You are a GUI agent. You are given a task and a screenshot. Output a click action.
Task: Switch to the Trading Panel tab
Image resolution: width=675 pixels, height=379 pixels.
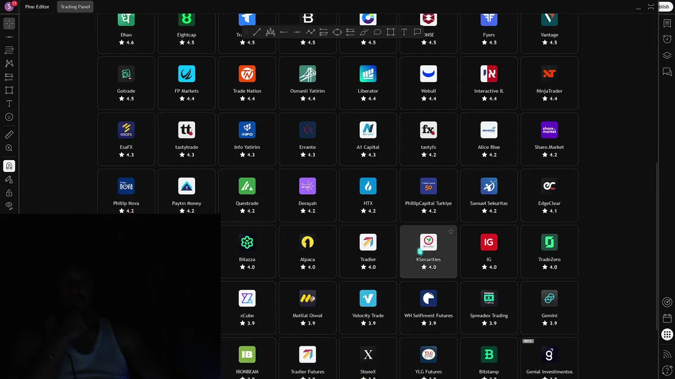point(75,7)
